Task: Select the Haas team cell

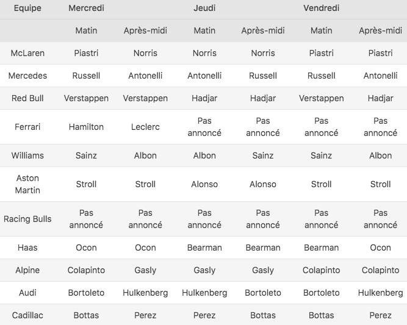Action: point(27,248)
